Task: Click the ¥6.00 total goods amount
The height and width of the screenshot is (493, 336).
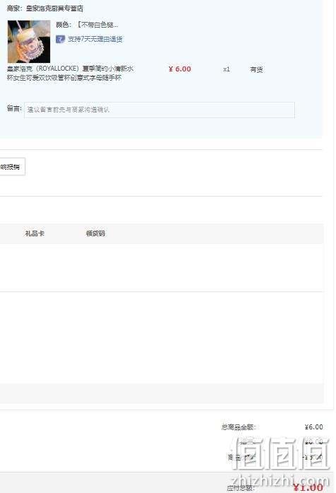Action: (313, 427)
